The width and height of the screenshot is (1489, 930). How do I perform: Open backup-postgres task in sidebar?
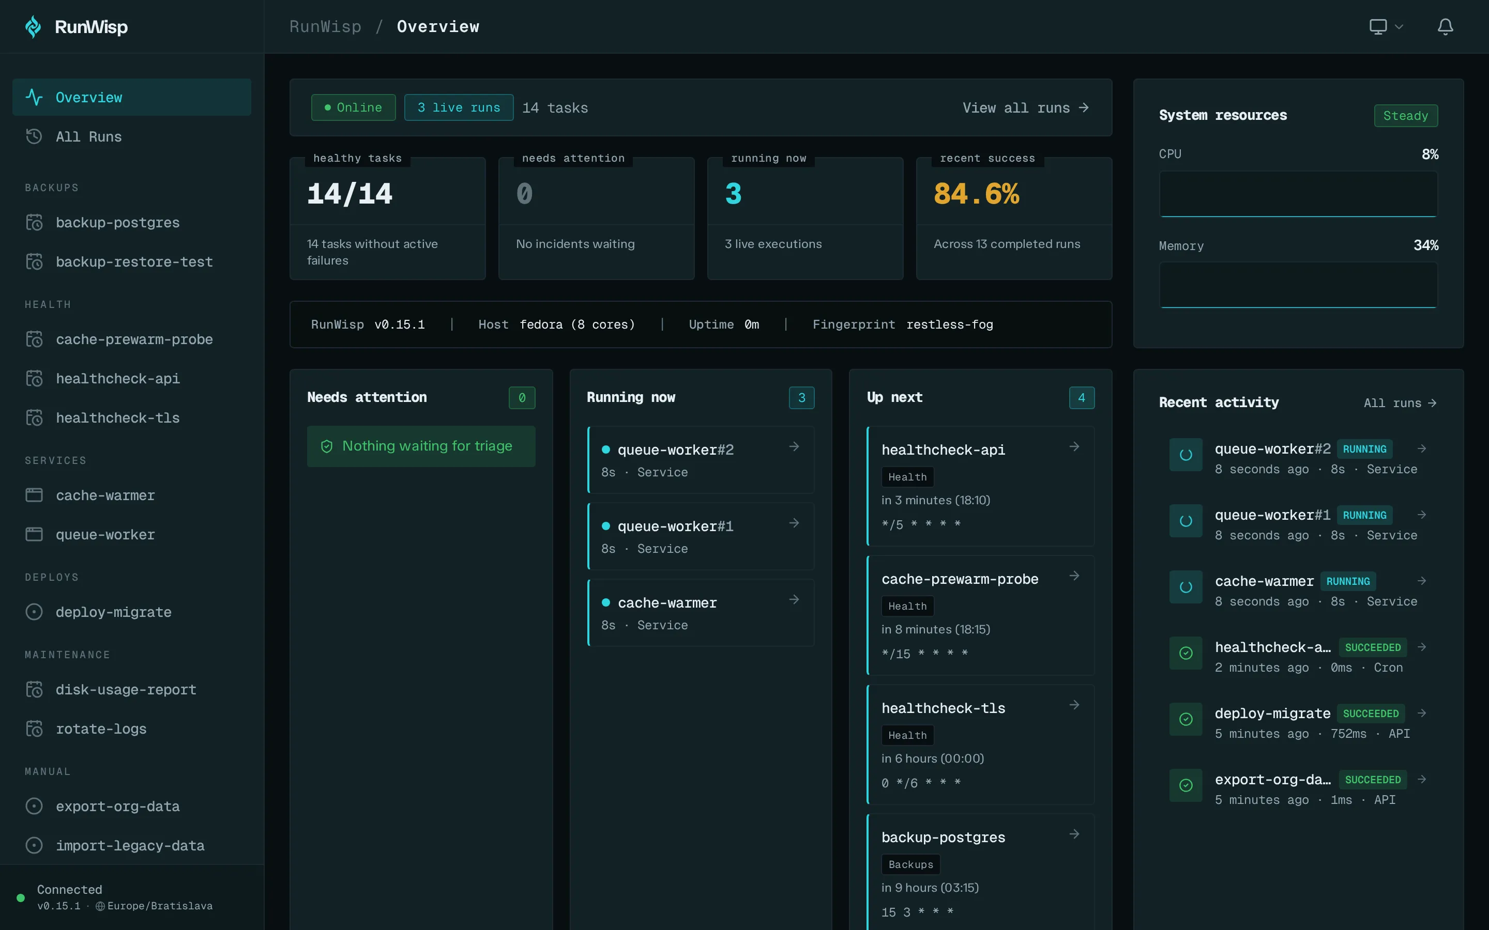(x=132, y=223)
